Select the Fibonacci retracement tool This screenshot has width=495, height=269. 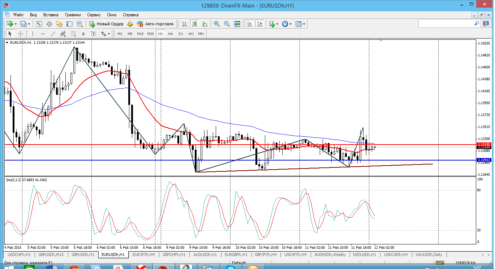pos(73,34)
